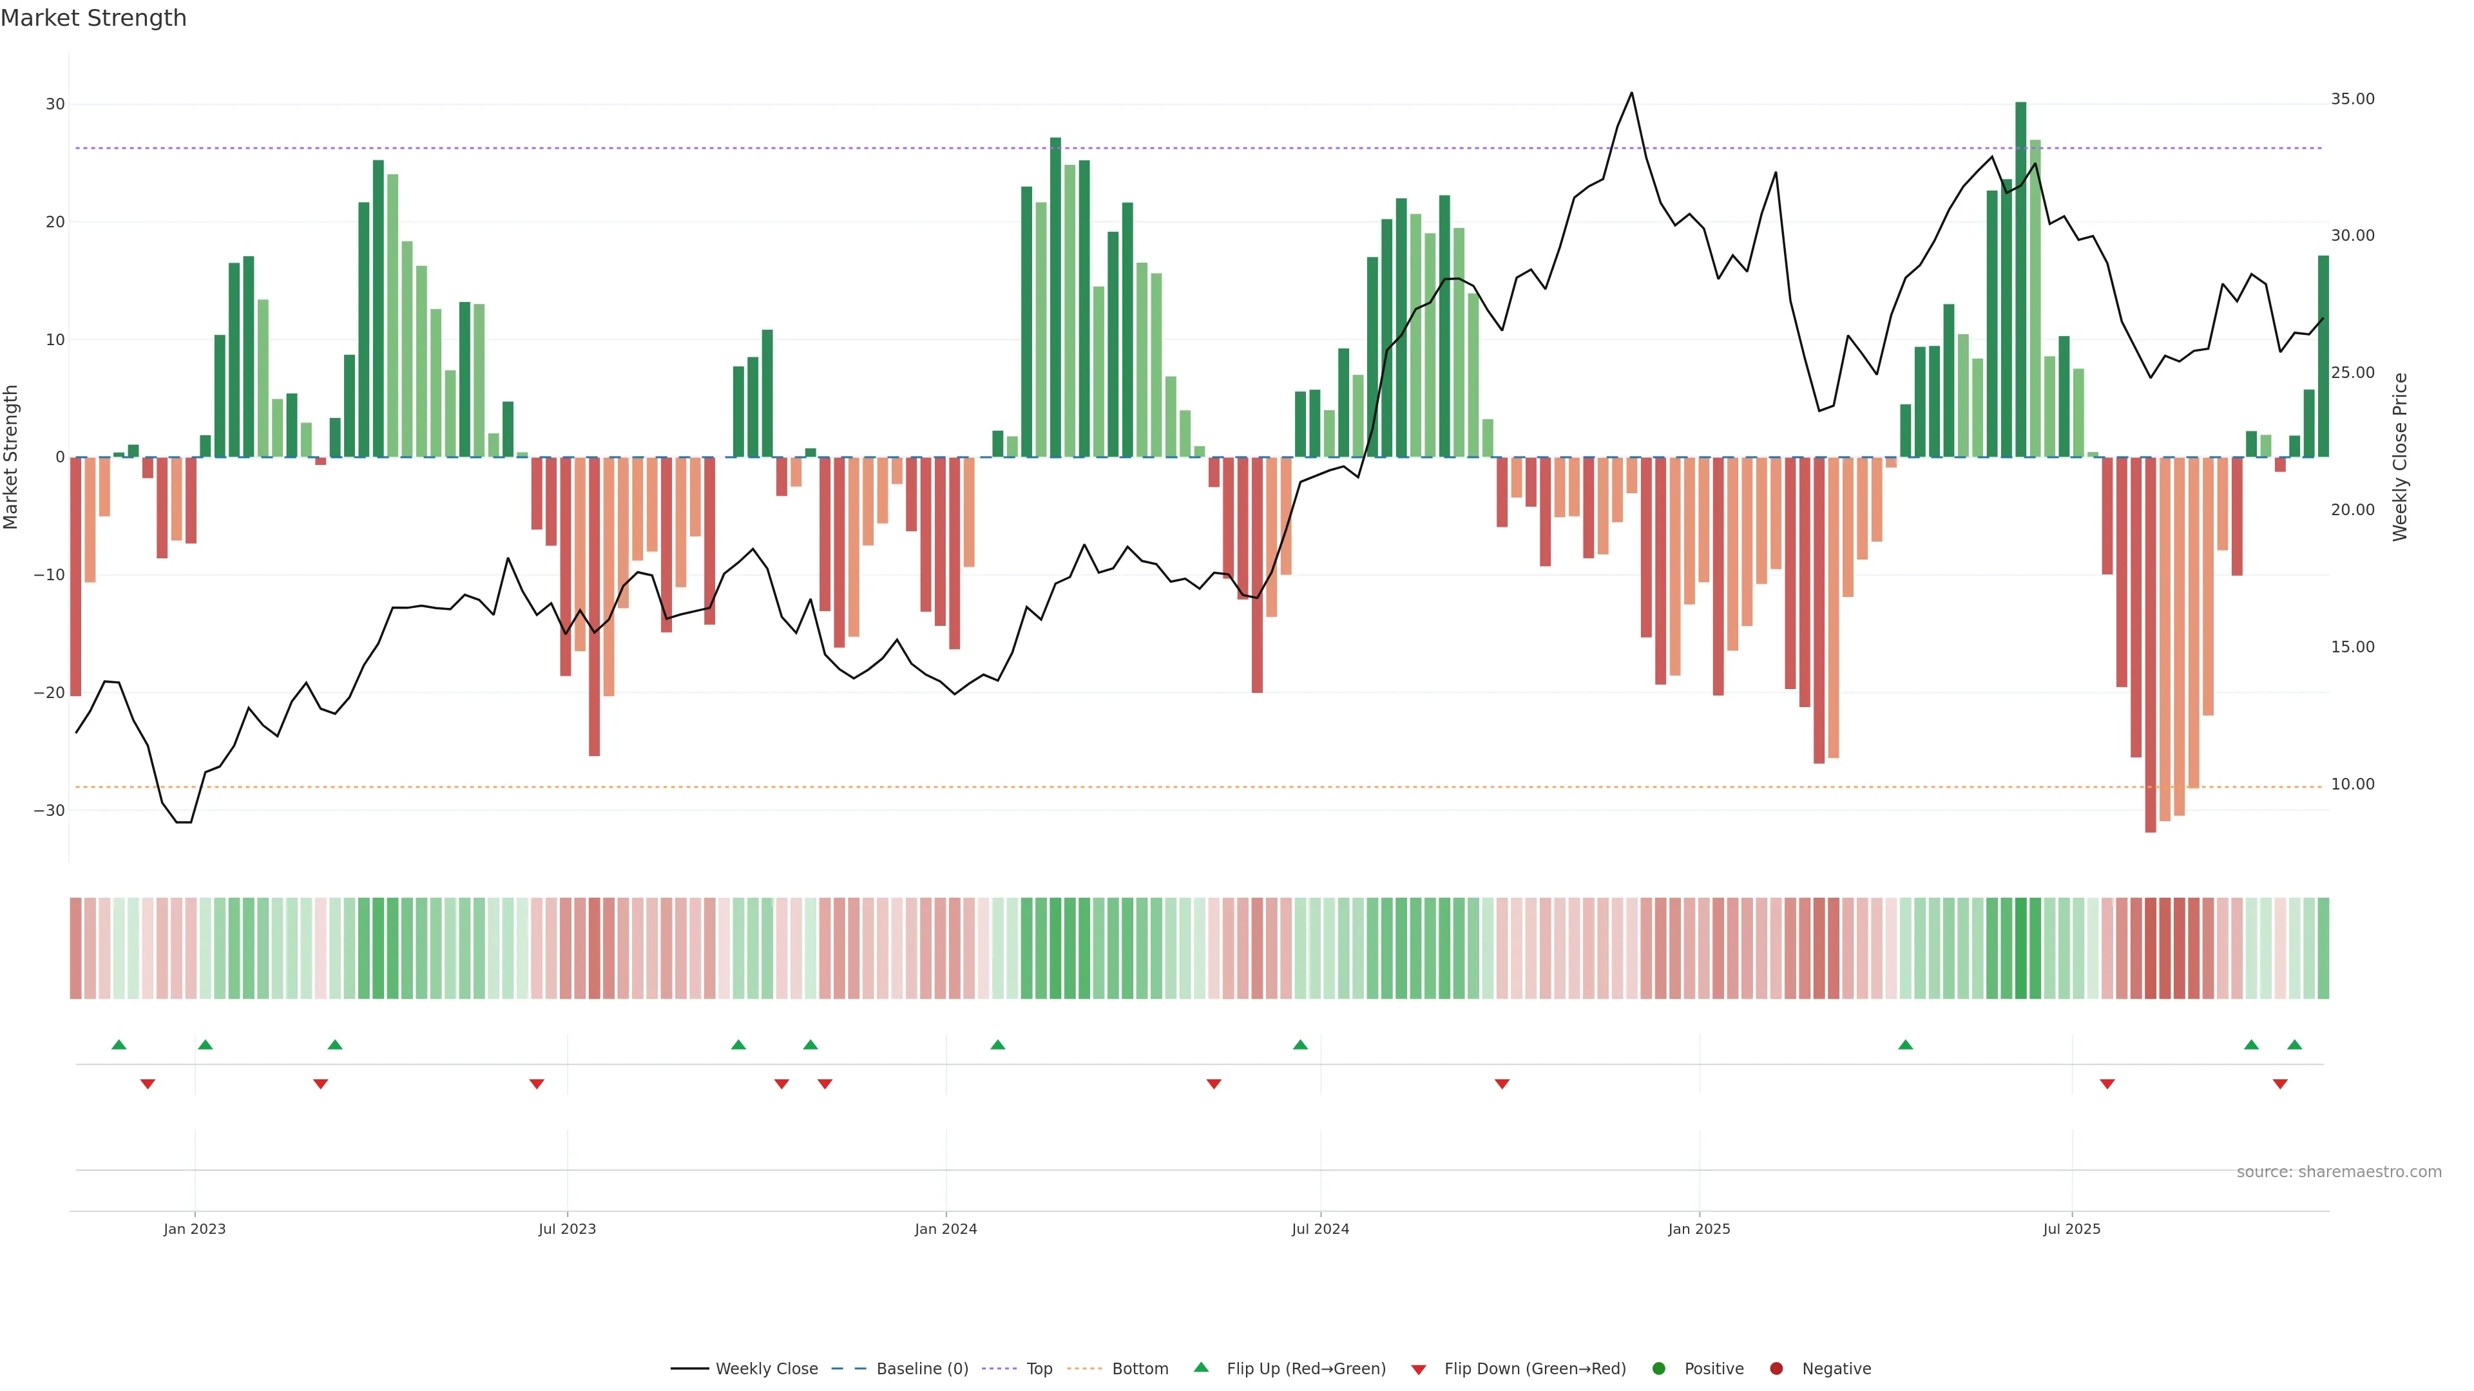Click the flip-up marker near Jan 2024
This screenshot has width=2474, height=1391.
point(998,1045)
